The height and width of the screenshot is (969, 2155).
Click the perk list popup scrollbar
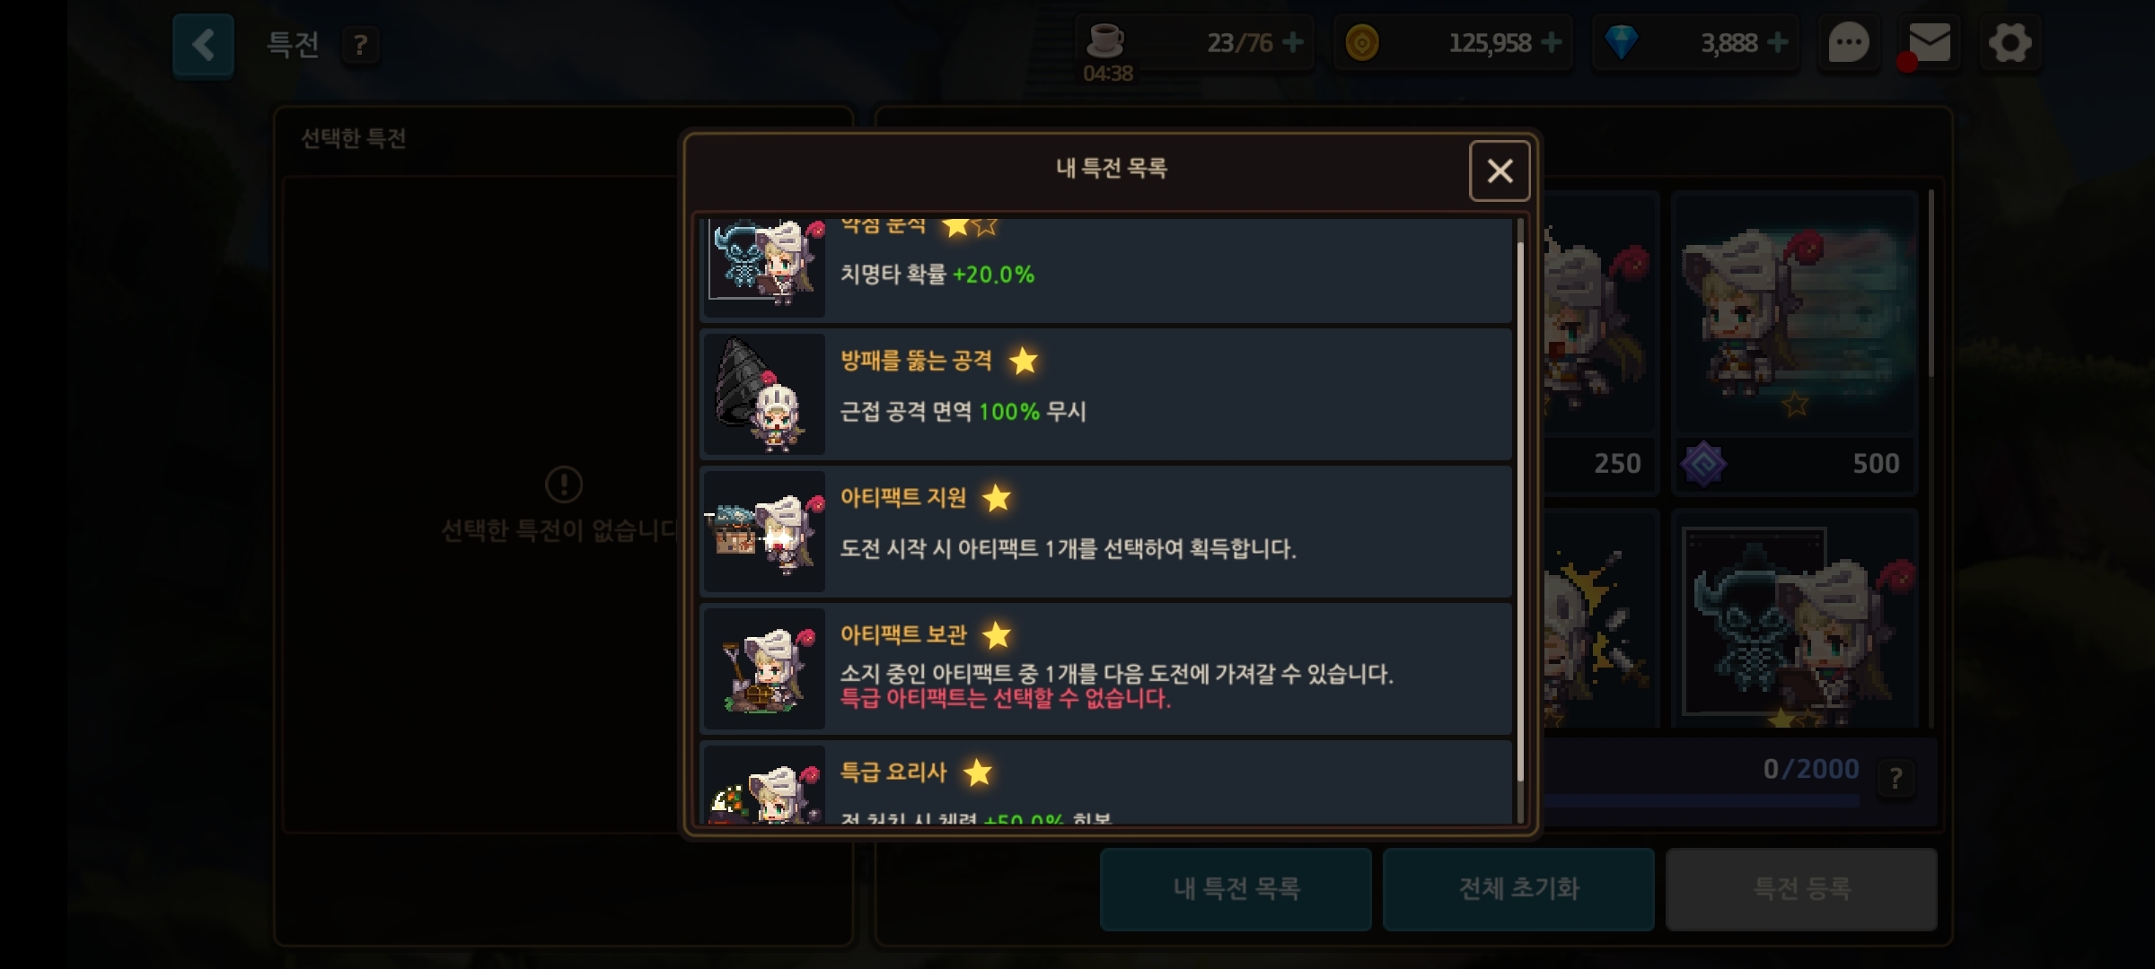tap(1520, 520)
